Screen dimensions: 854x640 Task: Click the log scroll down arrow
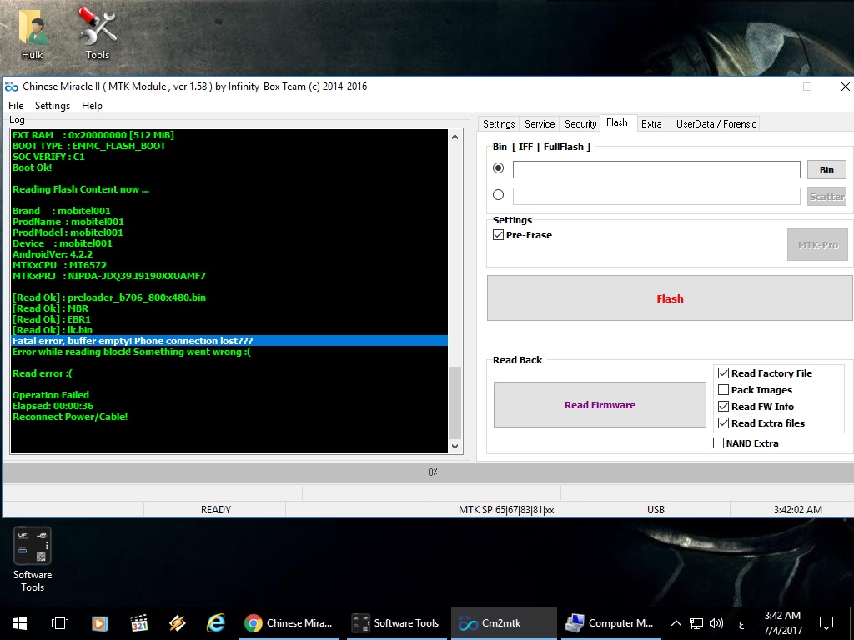click(455, 447)
